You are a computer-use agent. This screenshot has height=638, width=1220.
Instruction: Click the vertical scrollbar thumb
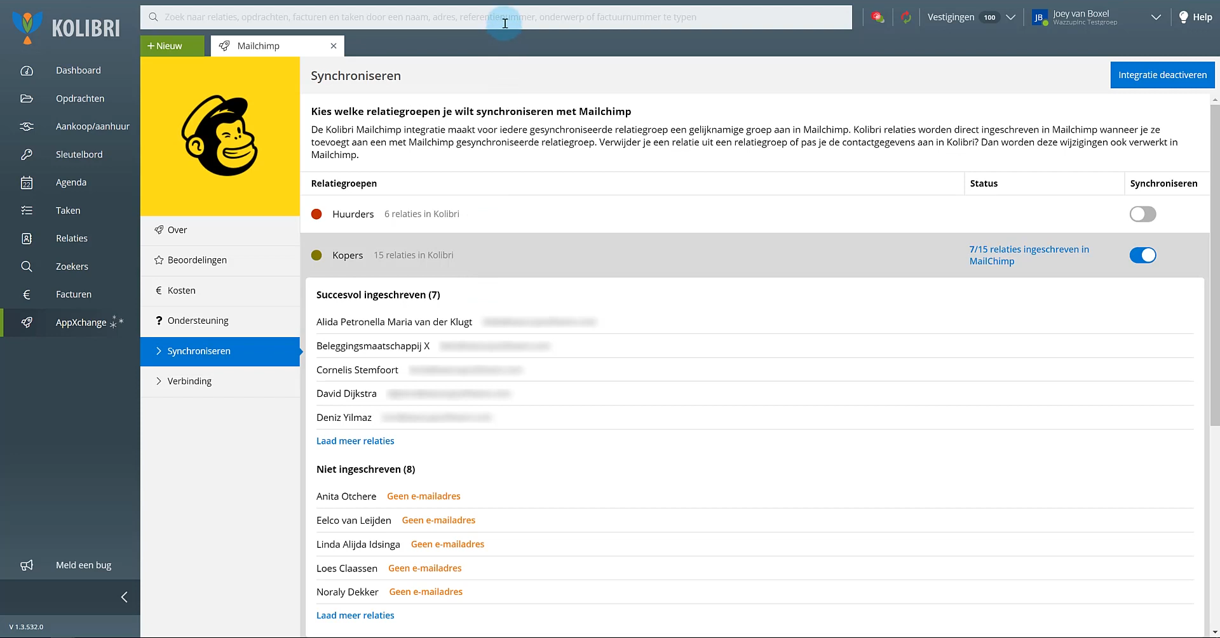tap(1215, 265)
